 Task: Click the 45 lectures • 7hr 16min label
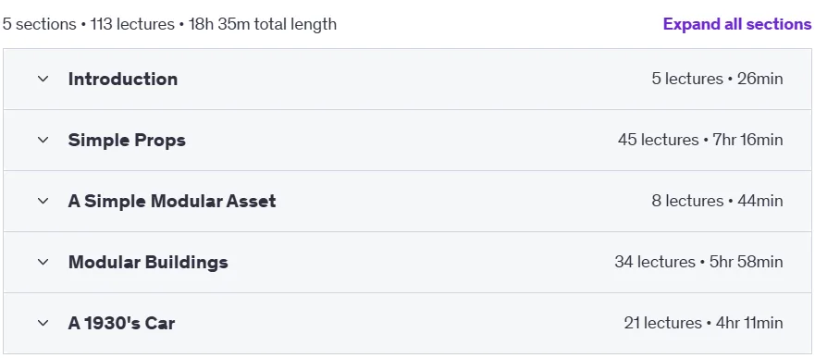700,140
